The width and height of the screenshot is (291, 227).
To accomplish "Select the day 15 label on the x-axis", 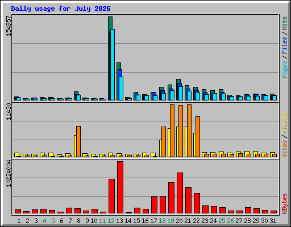I will tap(136, 221).
